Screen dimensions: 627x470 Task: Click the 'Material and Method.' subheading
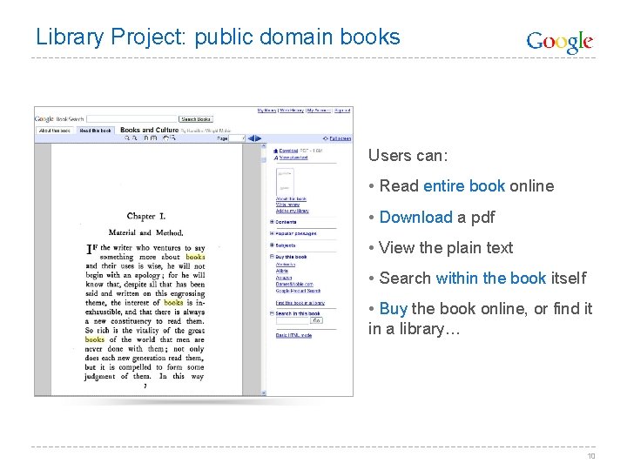(146, 232)
